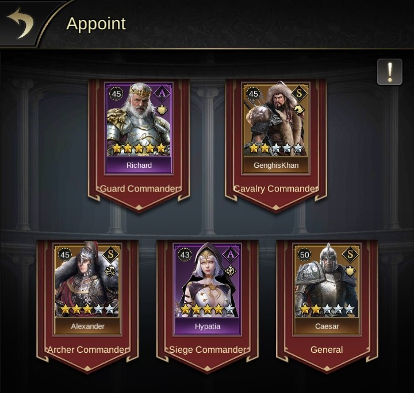The image size is (414, 393).
Task: Click Caesar's shield type icon
Action: pos(350,271)
